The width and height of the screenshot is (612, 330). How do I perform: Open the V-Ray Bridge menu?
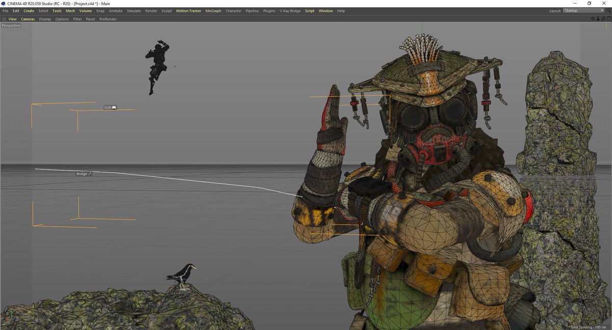[x=290, y=11]
